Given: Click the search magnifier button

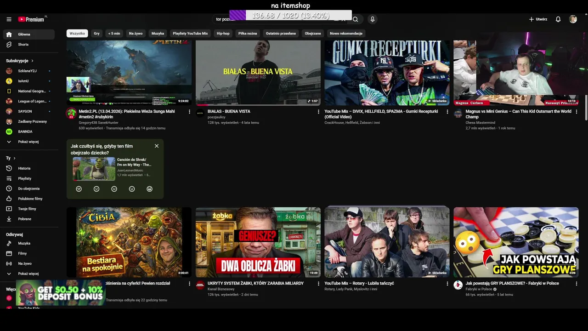Looking at the screenshot, I should coord(355,19).
